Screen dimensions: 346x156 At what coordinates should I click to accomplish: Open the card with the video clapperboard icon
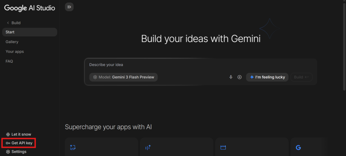click(251, 147)
